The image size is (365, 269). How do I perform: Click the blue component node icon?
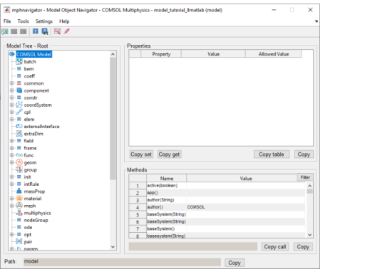click(19, 90)
